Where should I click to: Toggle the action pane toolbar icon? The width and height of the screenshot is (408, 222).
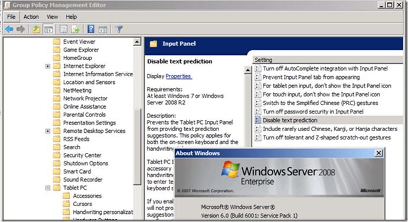[x=103, y=29]
